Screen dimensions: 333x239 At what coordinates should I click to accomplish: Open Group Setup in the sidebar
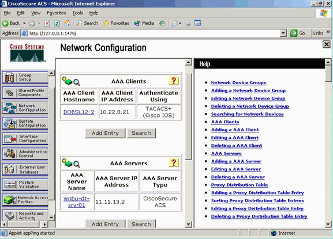pos(25,77)
